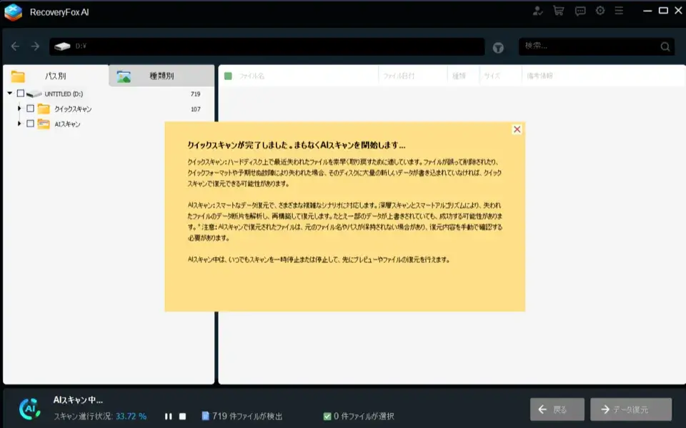Image resolution: width=686 pixels, height=428 pixels.
Task: Click the folder icon of パス別 tab
Action: pos(18,76)
